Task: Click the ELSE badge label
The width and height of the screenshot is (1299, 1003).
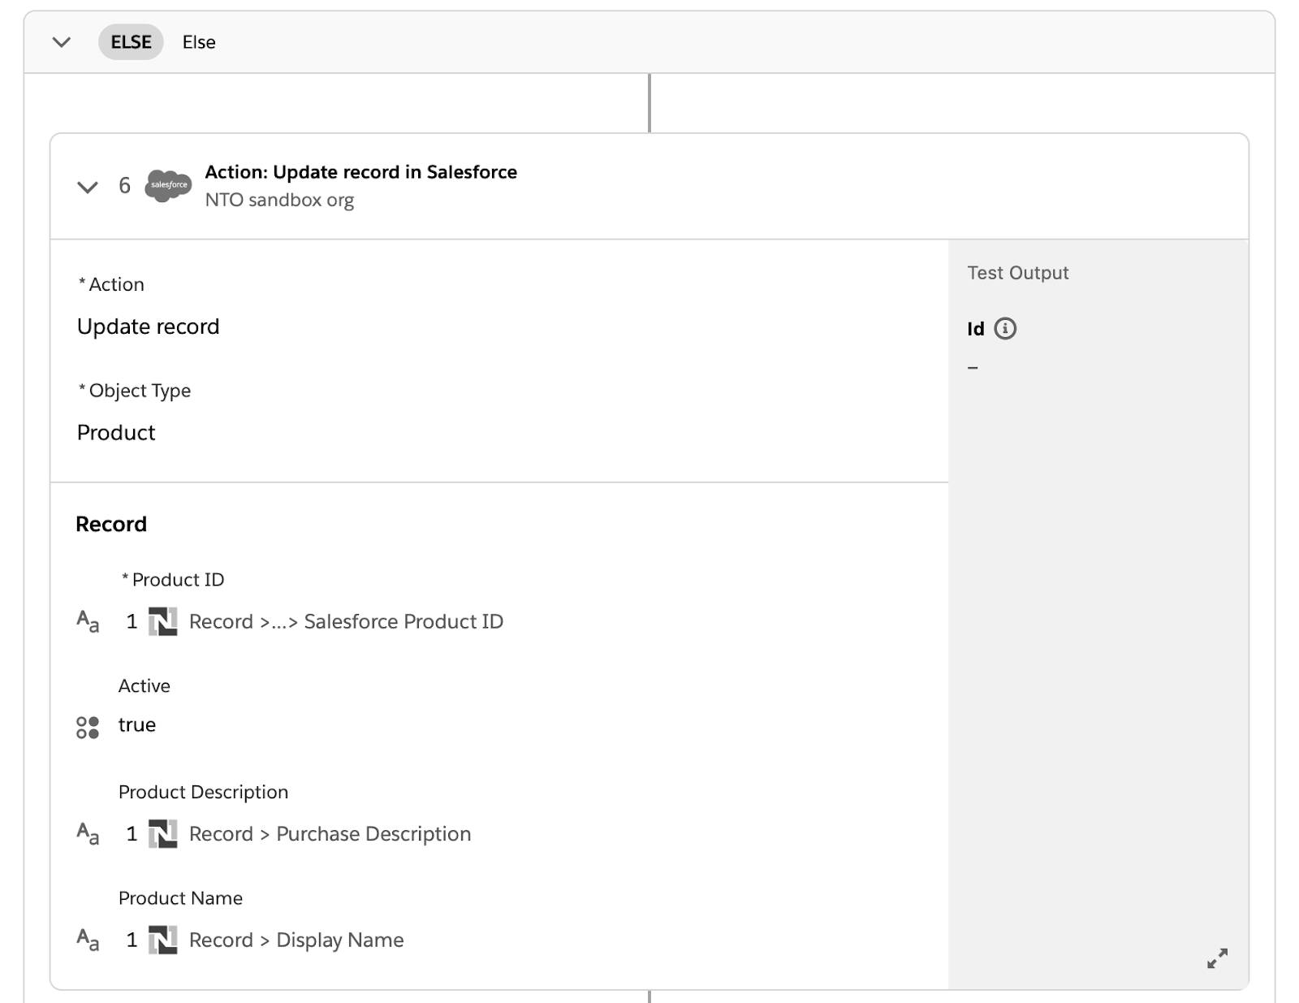Action: pos(131,42)
